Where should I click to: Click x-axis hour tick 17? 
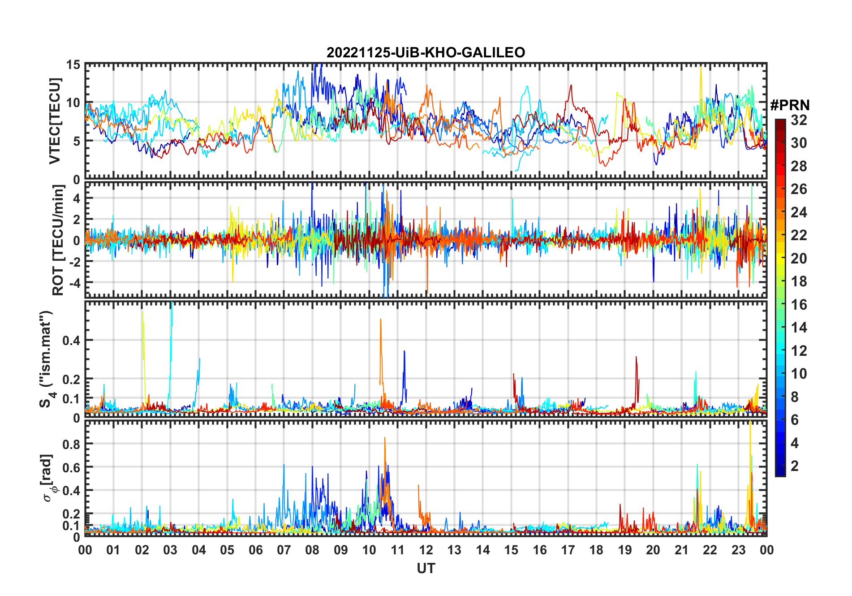coord(568,550)
